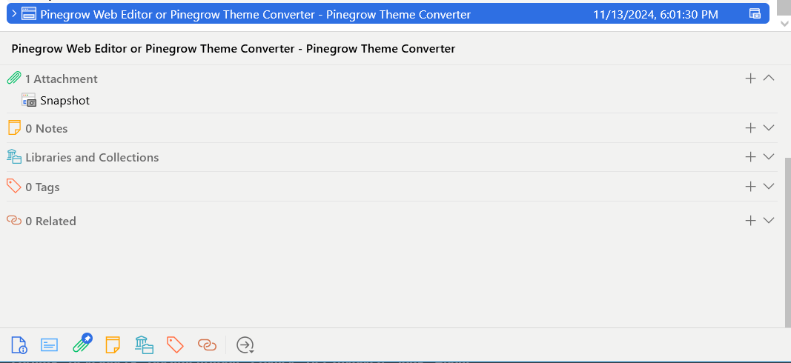791x363 pixels.
Task: Click the orange Tags section icon
Action: coord(14,186)
